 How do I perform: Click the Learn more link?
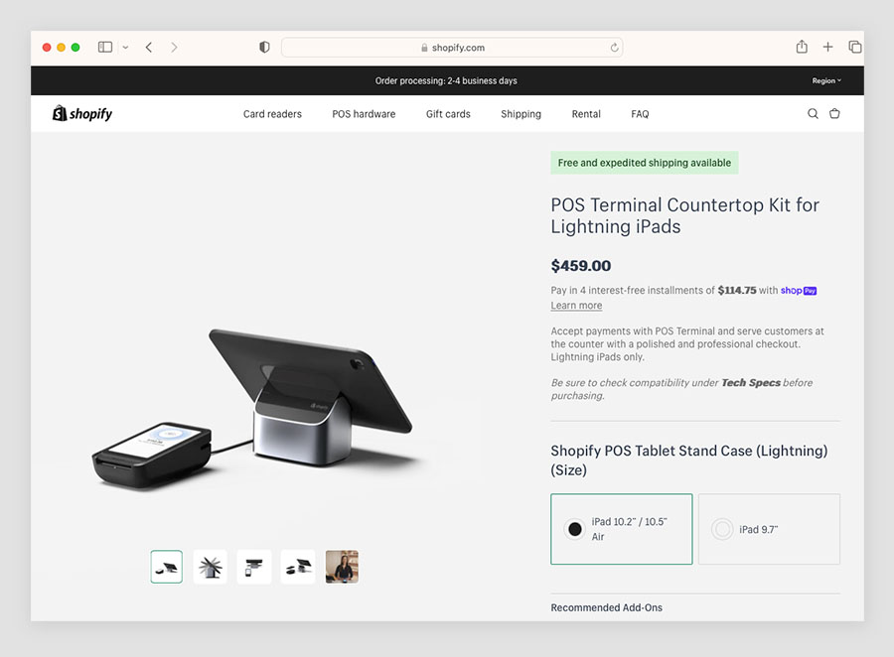tap(576, 306)
